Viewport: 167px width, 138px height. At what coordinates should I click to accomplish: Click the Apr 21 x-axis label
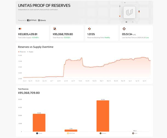tap(145, 81)
